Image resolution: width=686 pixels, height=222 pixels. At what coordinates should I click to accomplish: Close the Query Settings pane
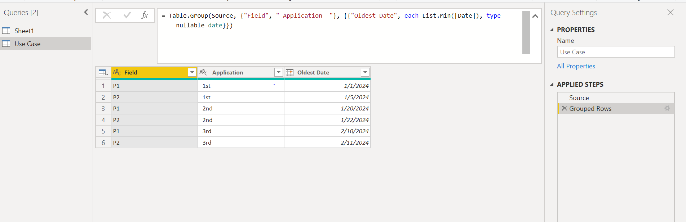point(670,12)
